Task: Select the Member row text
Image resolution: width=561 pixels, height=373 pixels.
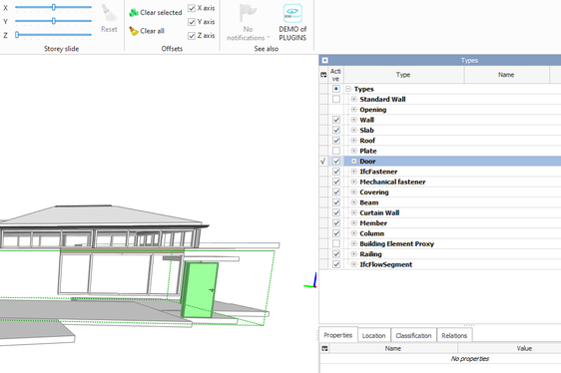Action: tap(373, 223)
